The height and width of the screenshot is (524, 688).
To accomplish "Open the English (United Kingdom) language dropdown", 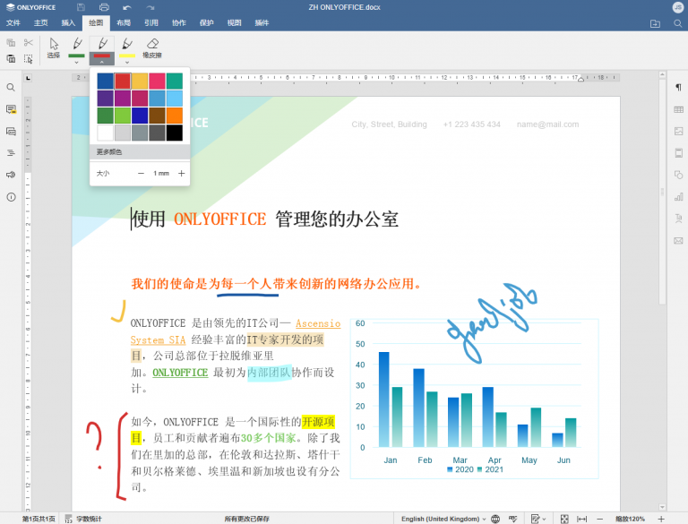I will tap(443, 519).
